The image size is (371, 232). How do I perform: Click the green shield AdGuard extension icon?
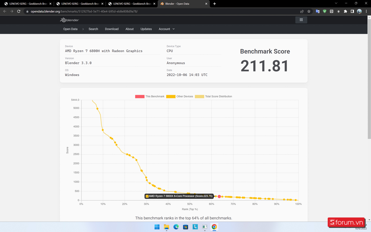(325, 11)
